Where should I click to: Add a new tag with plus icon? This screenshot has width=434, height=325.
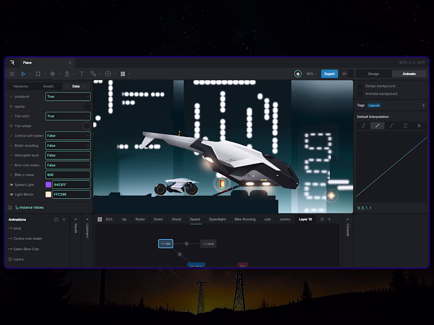click(423, 105)
